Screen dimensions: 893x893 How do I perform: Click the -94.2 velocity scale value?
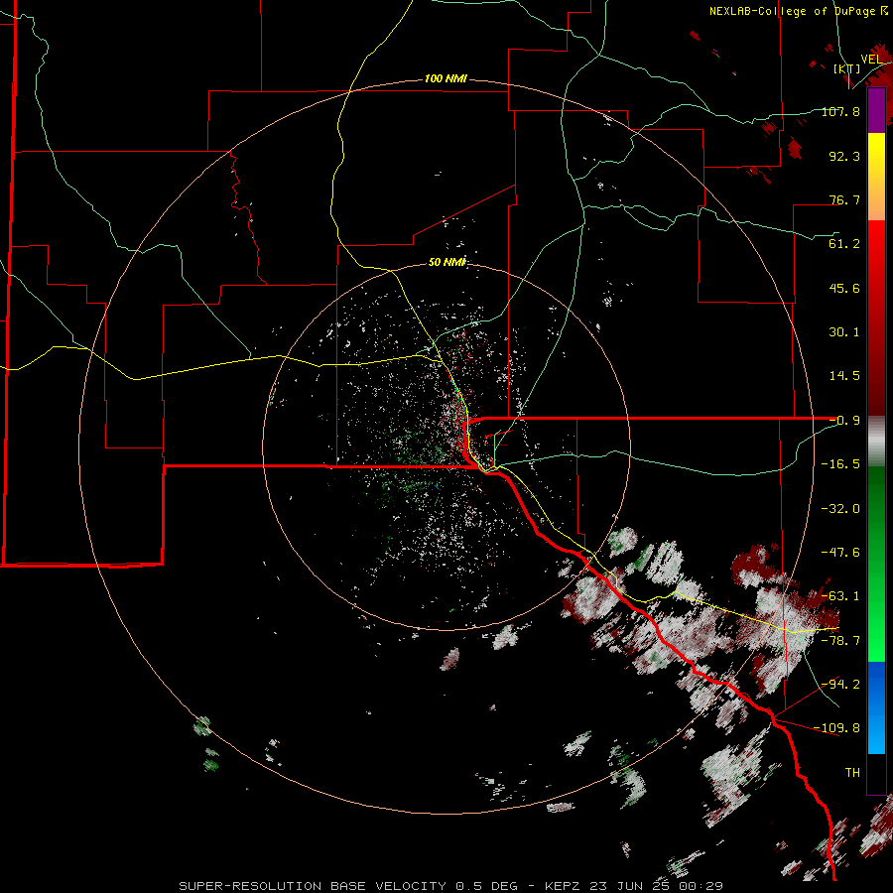(840, 684)
